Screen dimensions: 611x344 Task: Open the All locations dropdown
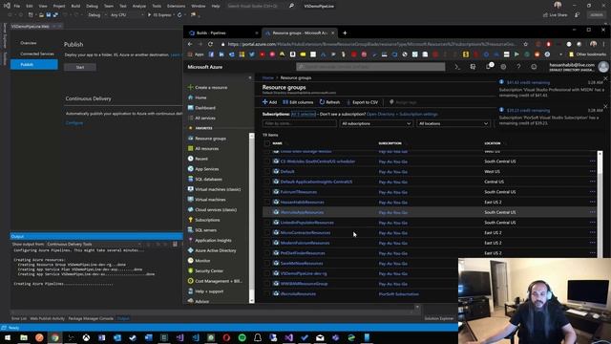point(453,123)
